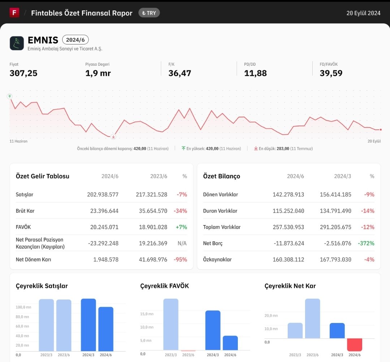The image size is (390, 362).
Task: Click the Piyasa Değeri value 1,9 mr
Action: pos(98,73)
